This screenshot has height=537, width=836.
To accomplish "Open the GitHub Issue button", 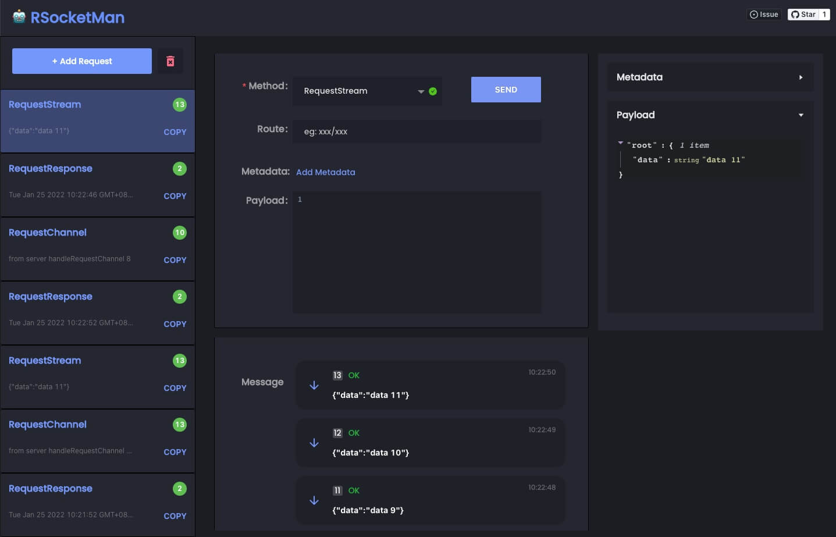I will [x=764, y=15].
